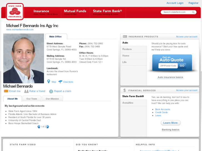Switch to the Our Mission tab

click(x=52, y=99)
